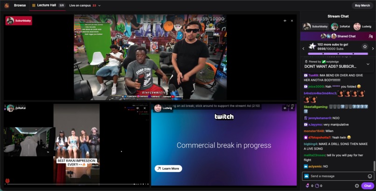Click the crown badge beside aclysmic
This screenshot has width=376, height=191.
click(x=306, y=166)
